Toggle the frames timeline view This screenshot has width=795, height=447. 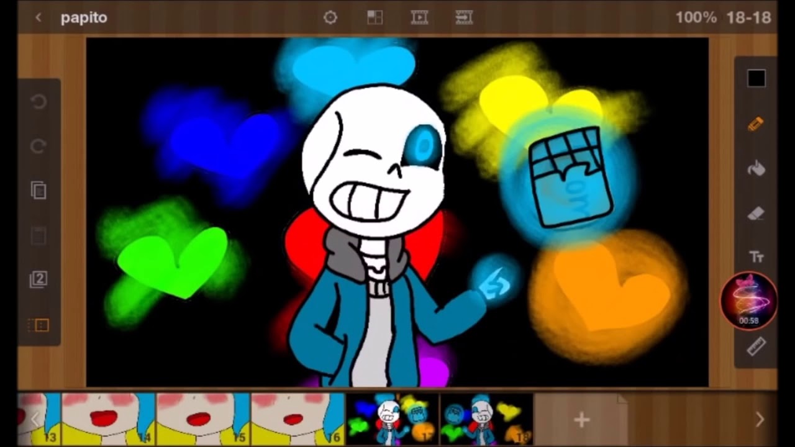click(x=39, y=325)
